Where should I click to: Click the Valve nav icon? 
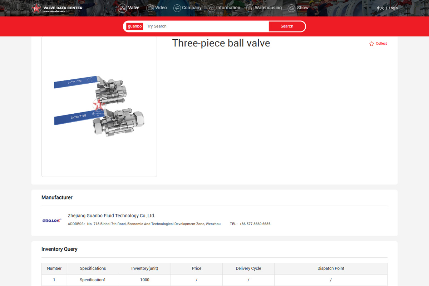122,8
